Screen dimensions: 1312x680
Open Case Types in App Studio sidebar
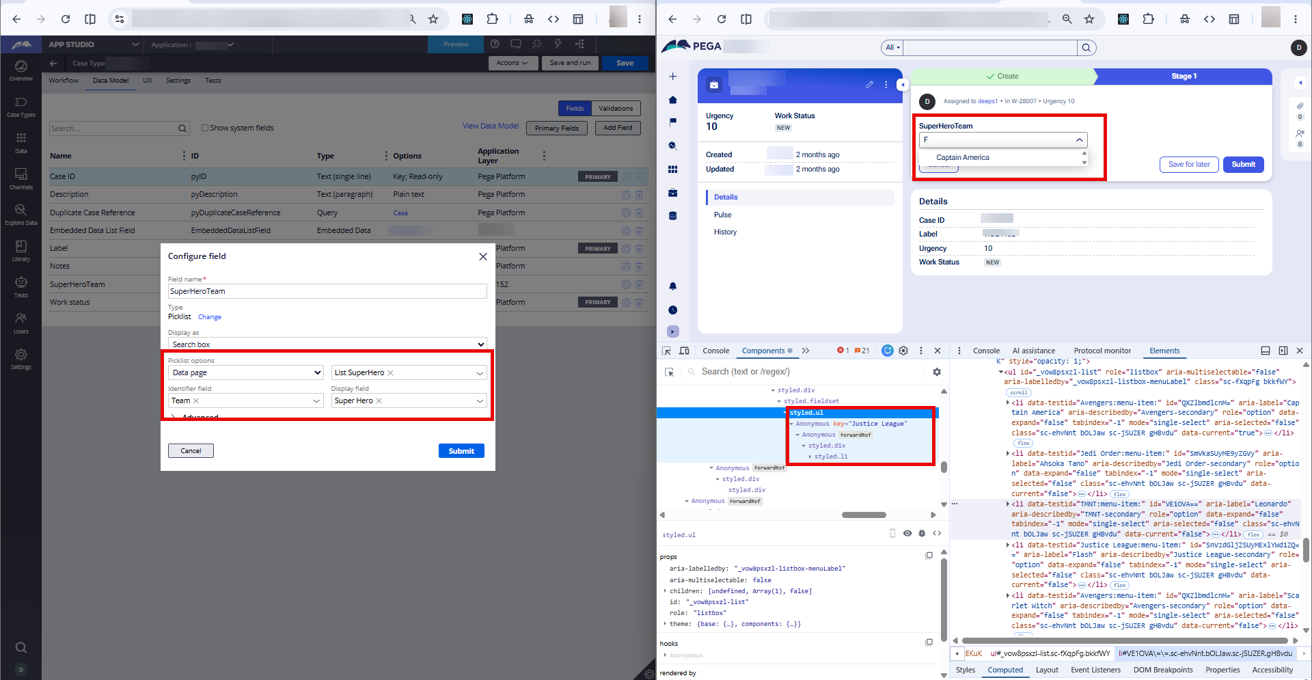pos(21,107)
